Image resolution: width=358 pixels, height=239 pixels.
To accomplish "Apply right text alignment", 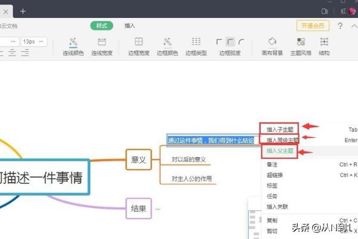I will tap(25, 53).
